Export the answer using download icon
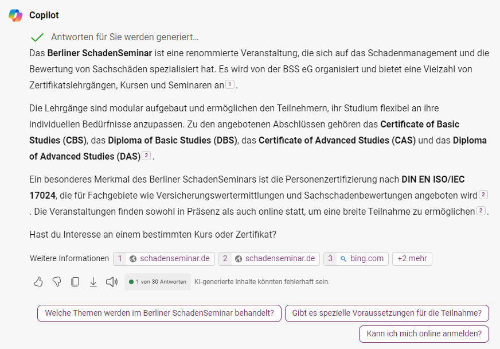 pyautogui.click(x=93, y=282)
